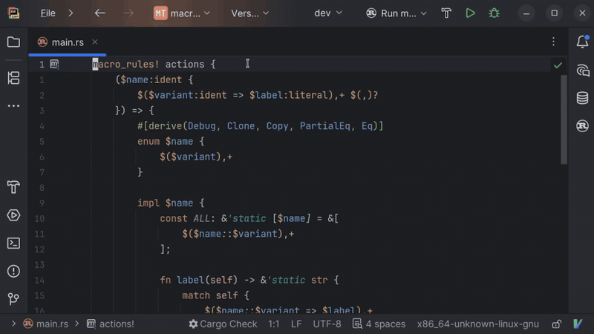Click 'impl $name {' code line
The image size is (594, 334).
coord(171,203)
